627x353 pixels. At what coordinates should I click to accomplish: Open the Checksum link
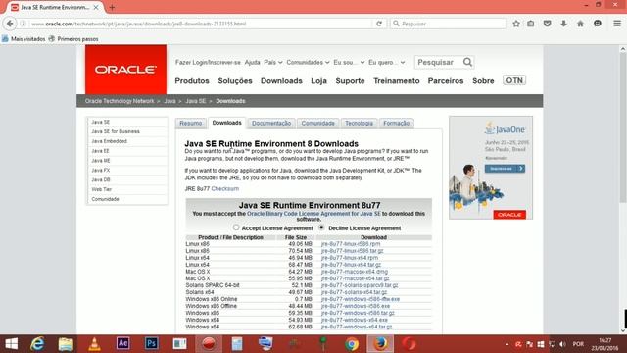point(225,188)
